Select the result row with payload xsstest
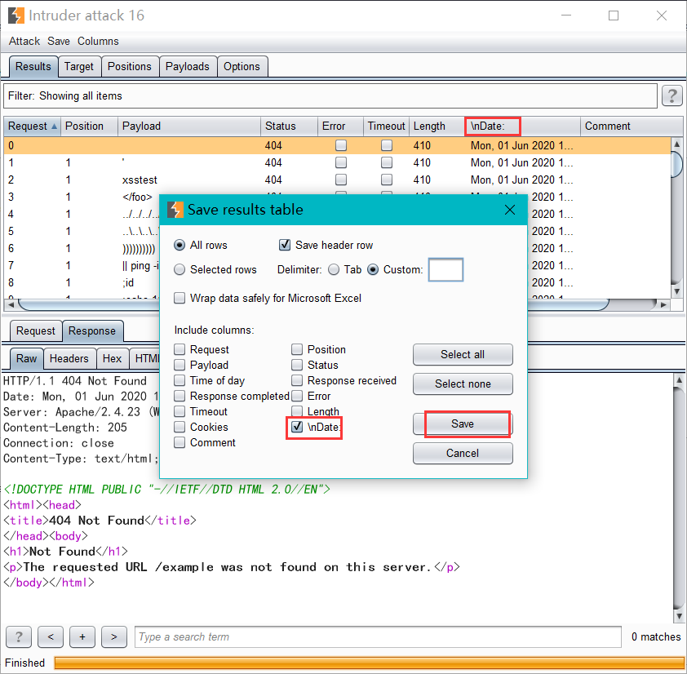 (337, 180)
